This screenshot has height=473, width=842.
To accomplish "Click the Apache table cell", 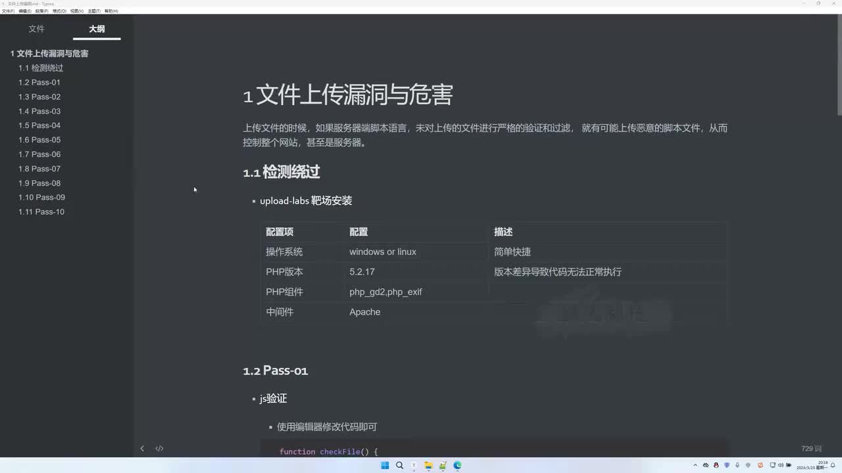I will pos(365,312).
